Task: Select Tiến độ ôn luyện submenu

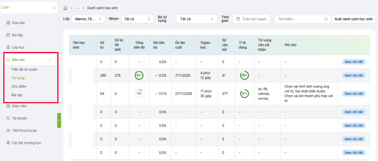Action: pos(24,69)
